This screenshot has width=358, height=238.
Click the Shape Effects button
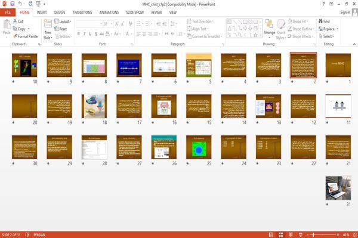[x=301, y=36]
